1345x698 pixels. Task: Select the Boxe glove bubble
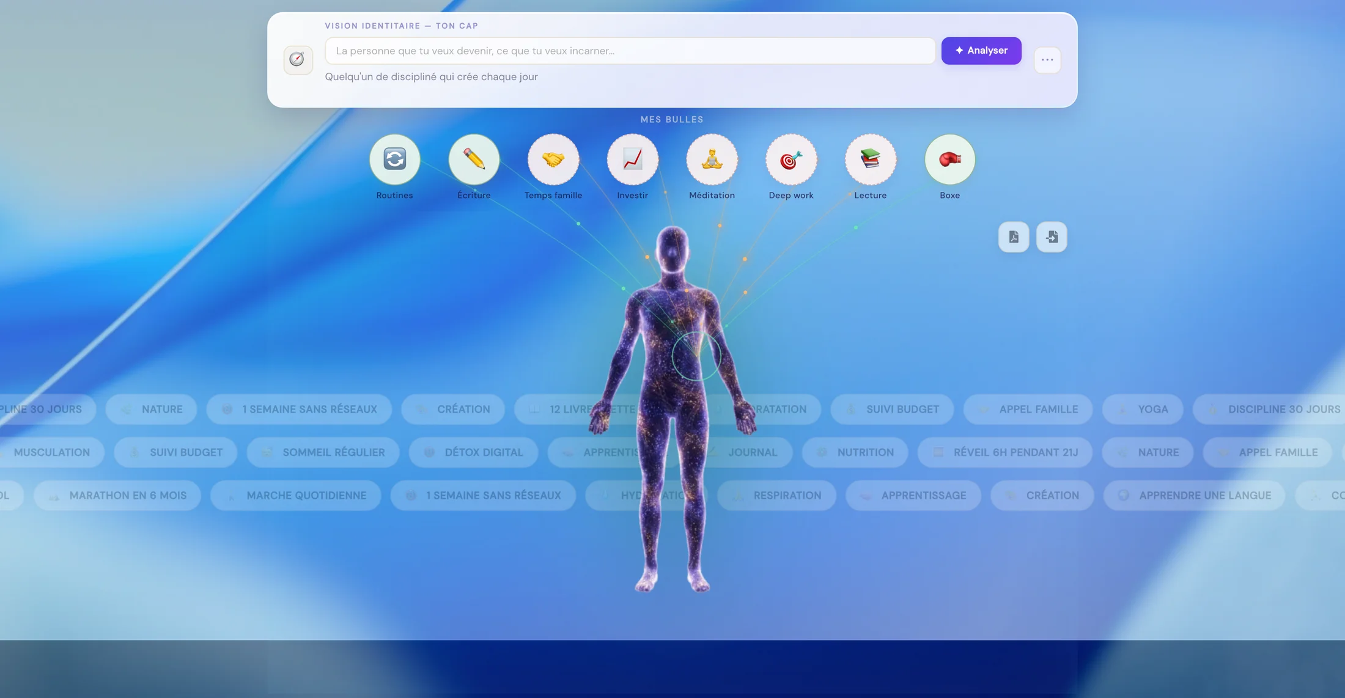pos(949,160)
